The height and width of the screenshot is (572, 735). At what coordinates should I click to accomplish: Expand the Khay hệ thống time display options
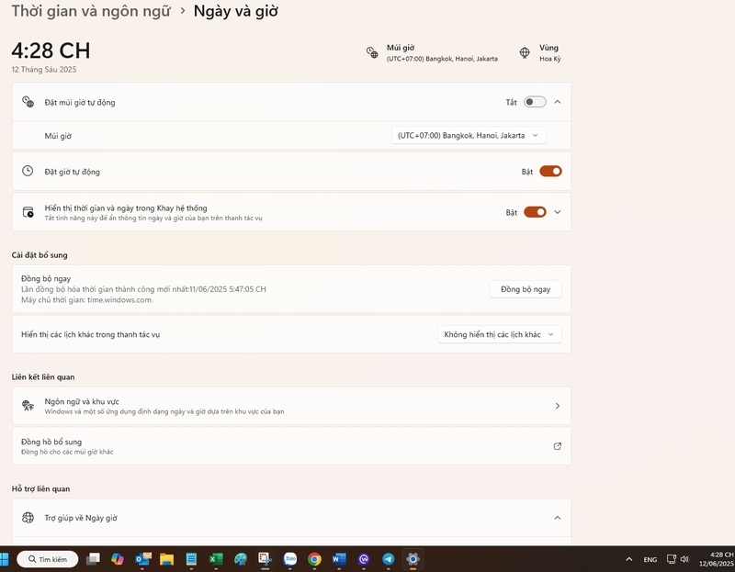558,212
